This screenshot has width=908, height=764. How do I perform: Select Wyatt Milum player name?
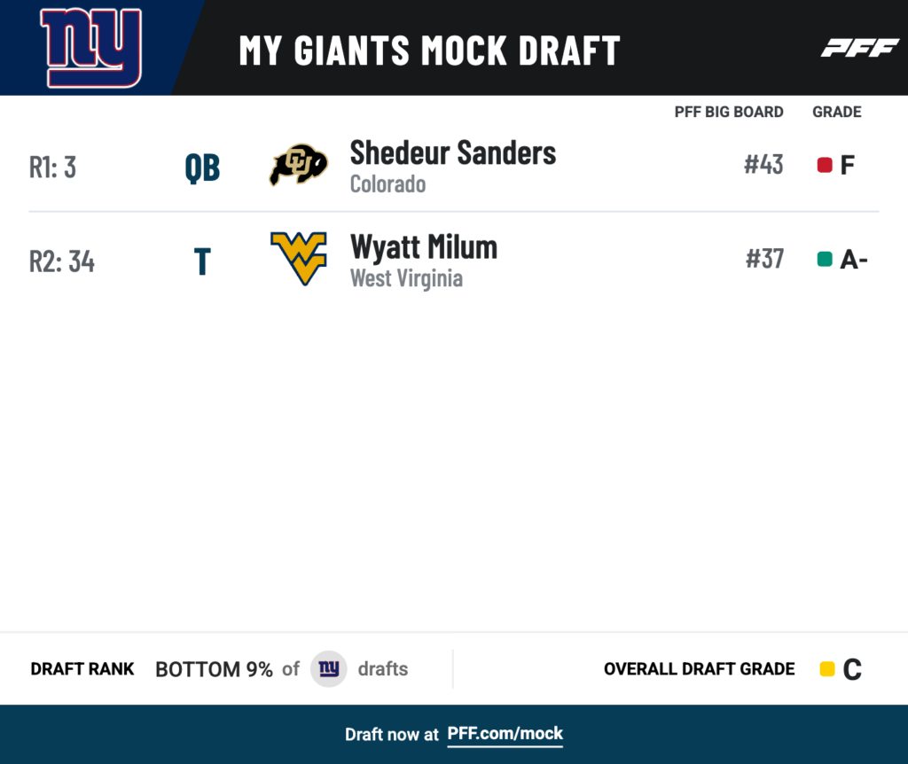tap(424, 247)
